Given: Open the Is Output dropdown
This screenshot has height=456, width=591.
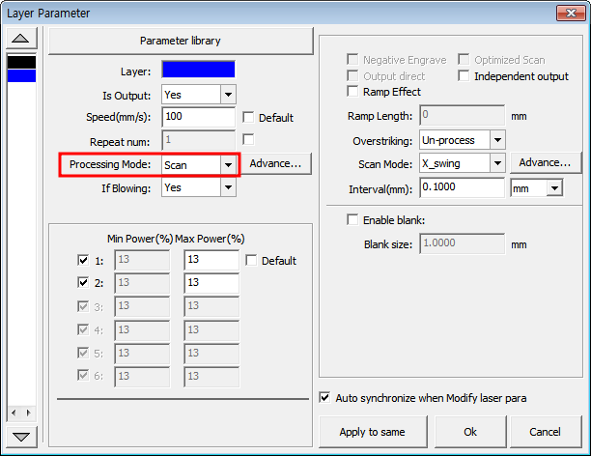Looking at the screenshot, I should point(228,95).
